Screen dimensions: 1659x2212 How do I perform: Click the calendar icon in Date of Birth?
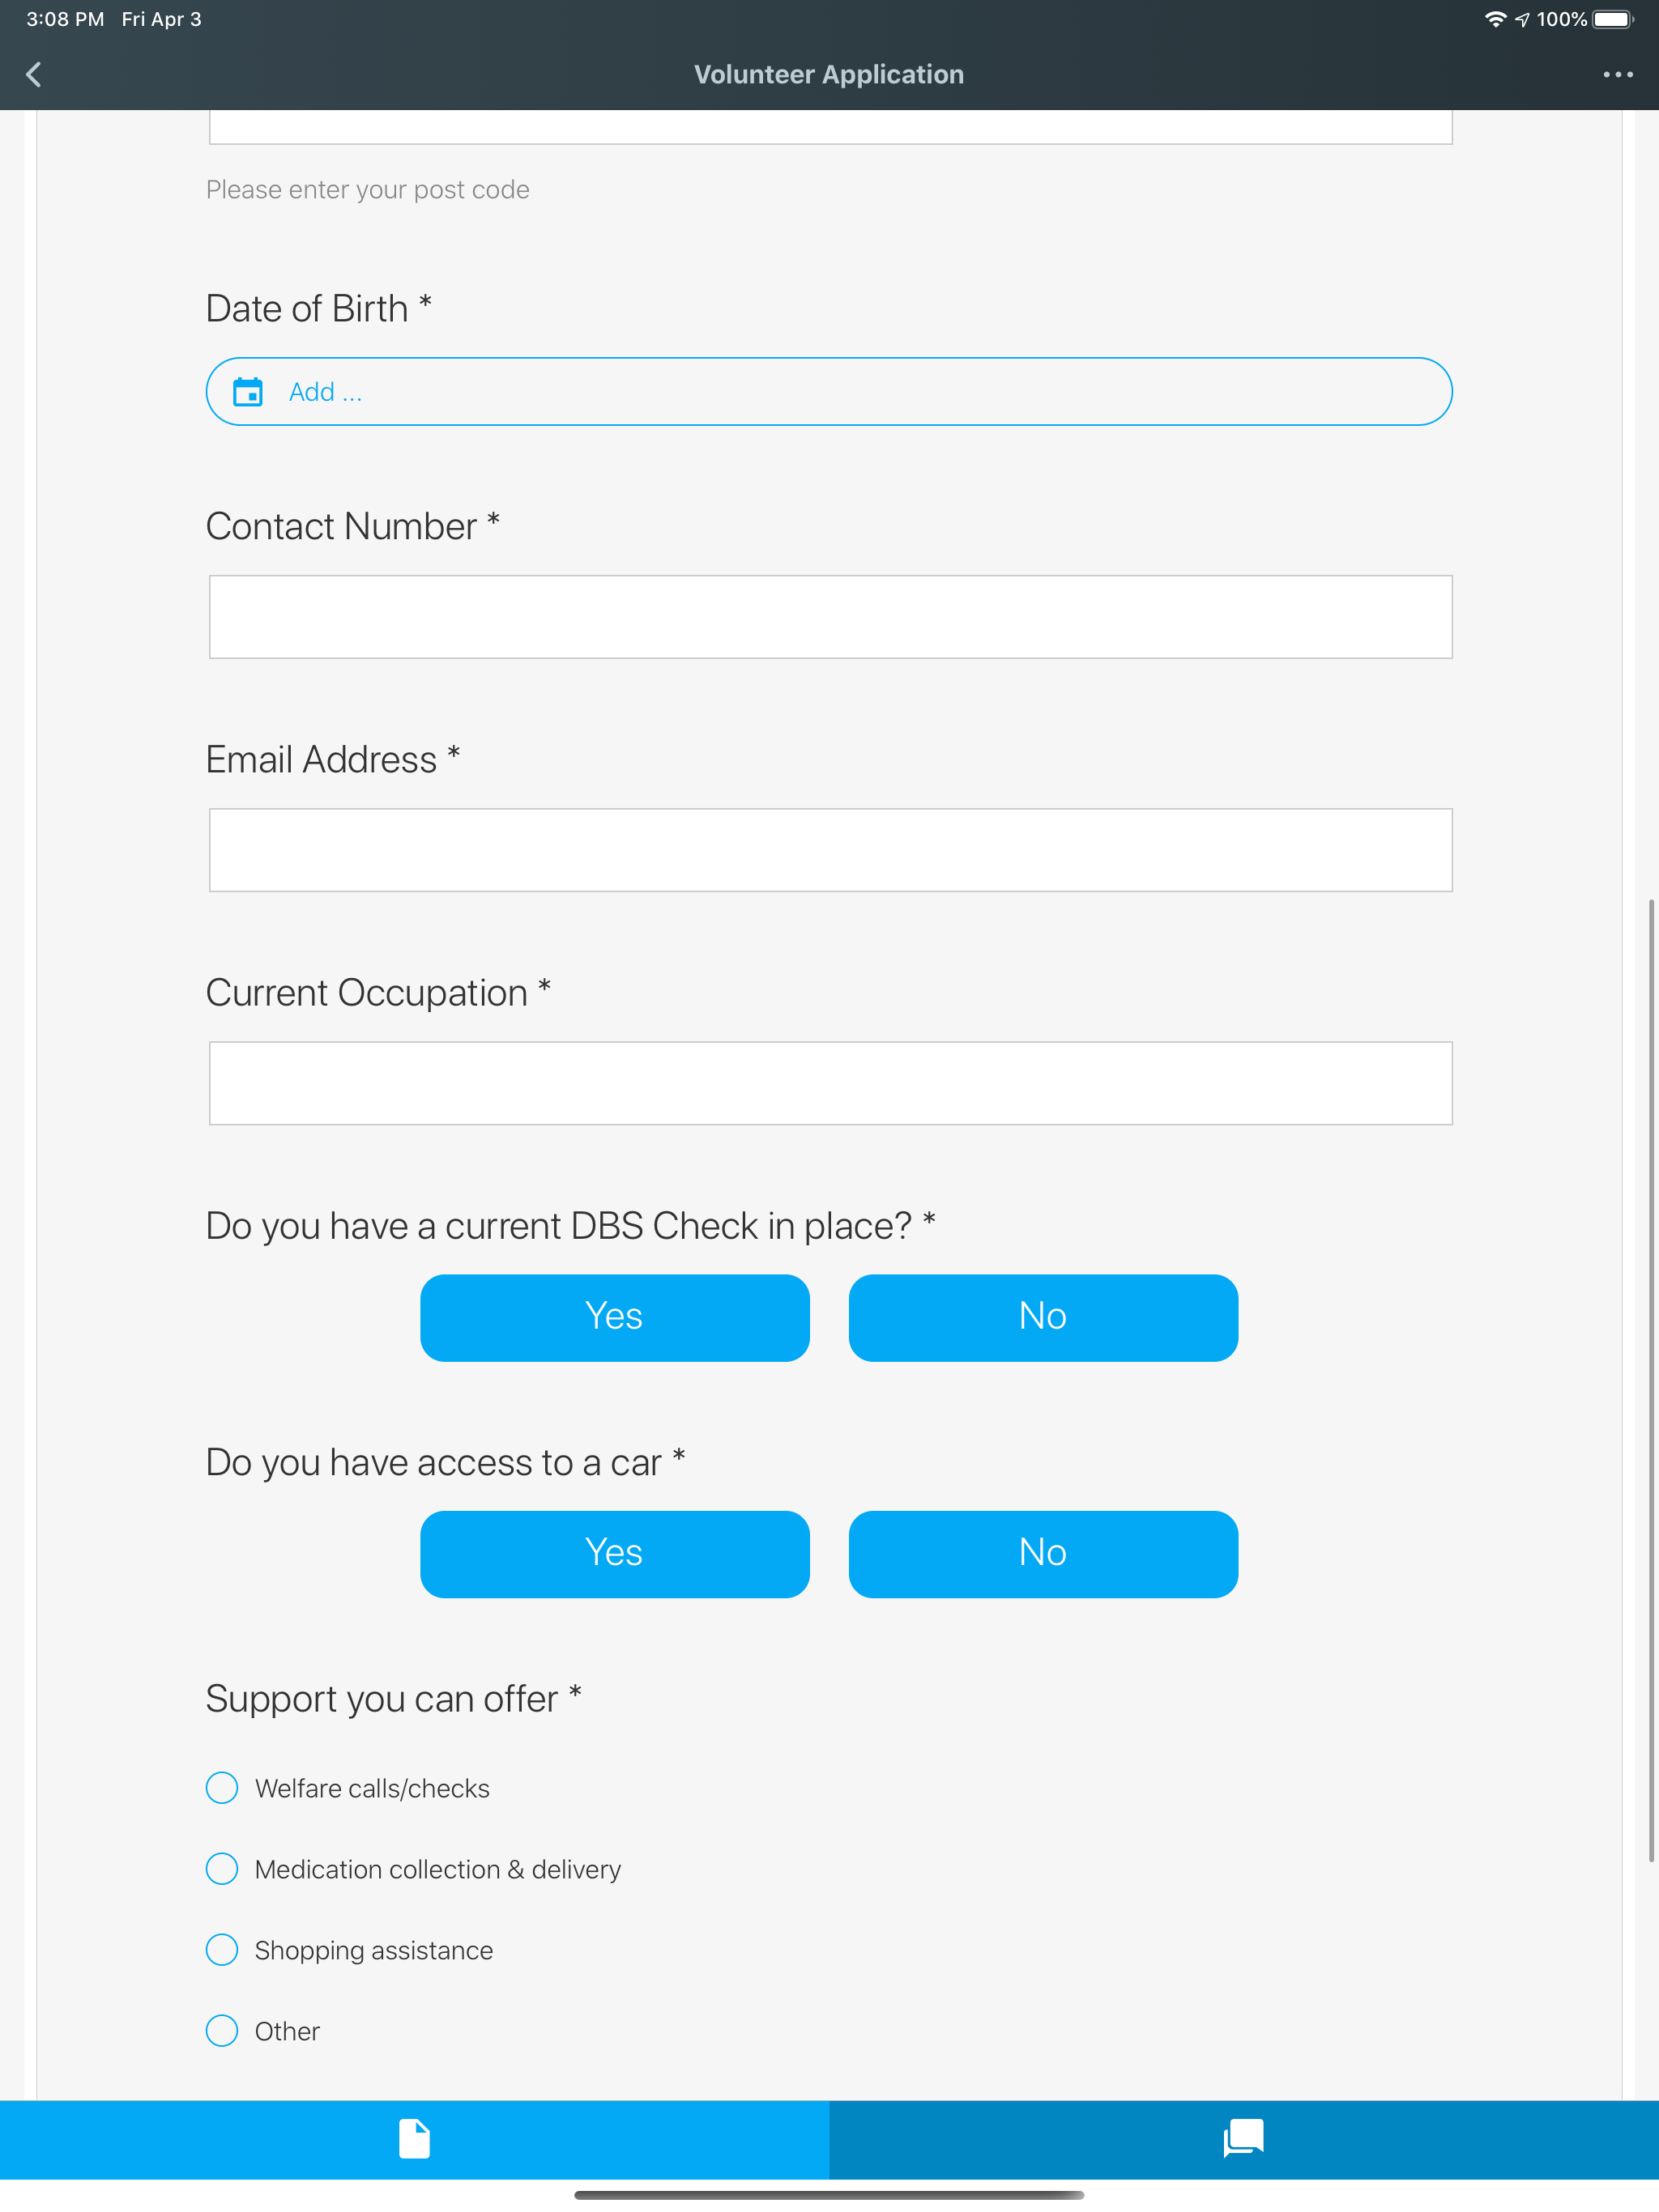(247, 391)
